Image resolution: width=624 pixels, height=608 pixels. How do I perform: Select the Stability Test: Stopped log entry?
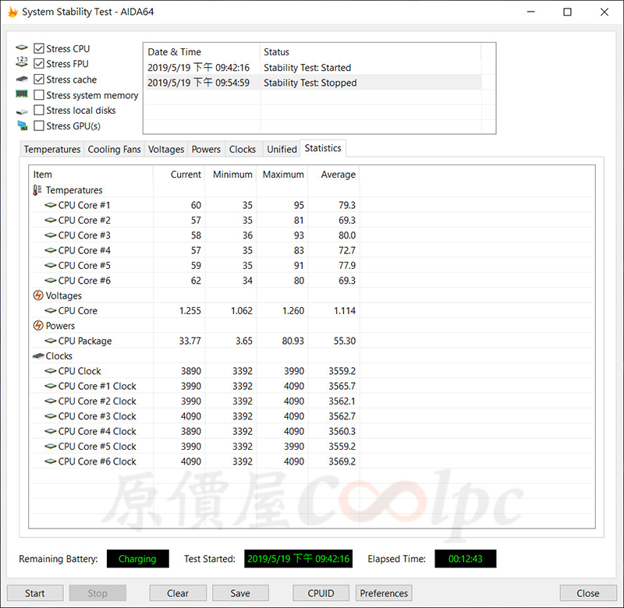click(310, 83)
